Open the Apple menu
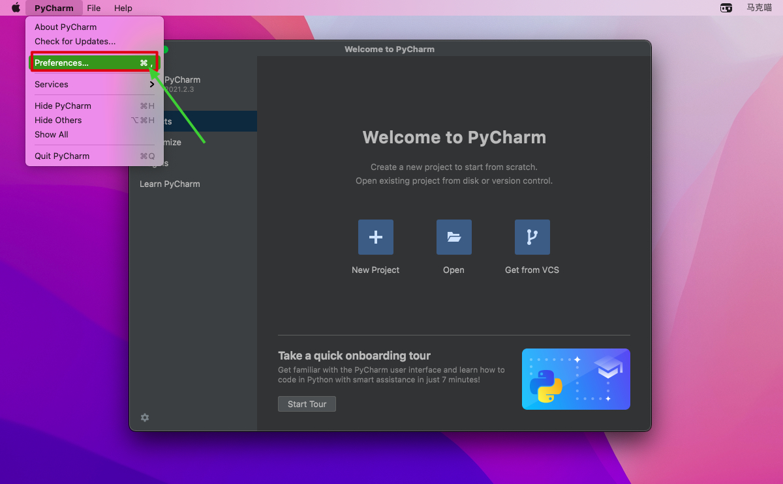The image size is (783, 484). click(x=16, y=8)
